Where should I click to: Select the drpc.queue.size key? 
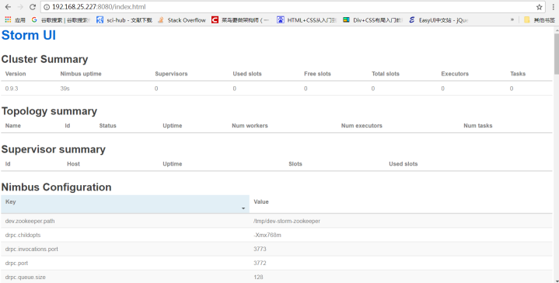[26, 277]
